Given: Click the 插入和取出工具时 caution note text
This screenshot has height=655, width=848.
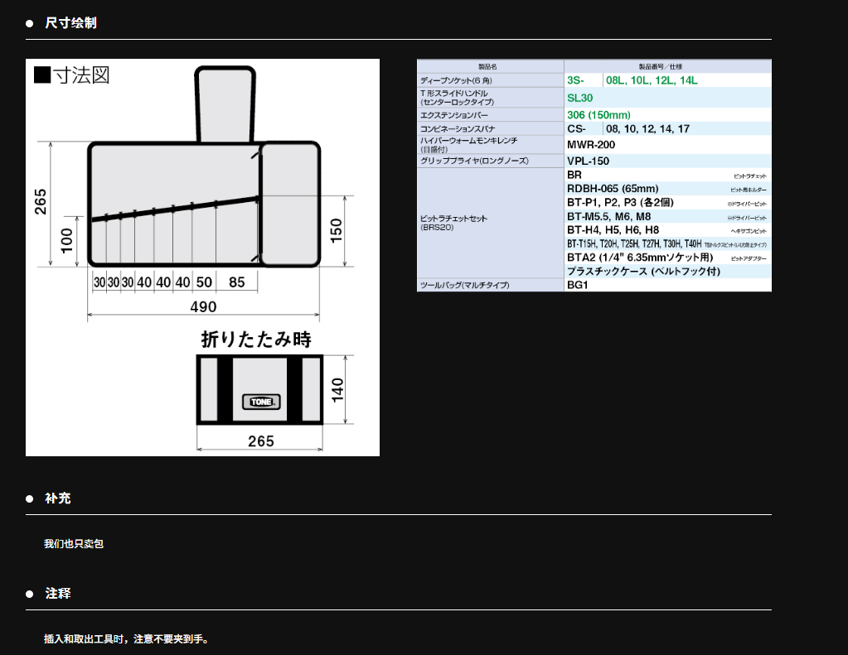Looking at the screenshot, I should [x=126, y=639].
